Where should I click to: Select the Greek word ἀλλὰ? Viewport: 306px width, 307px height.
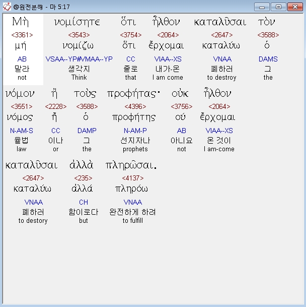pos(82,165)
